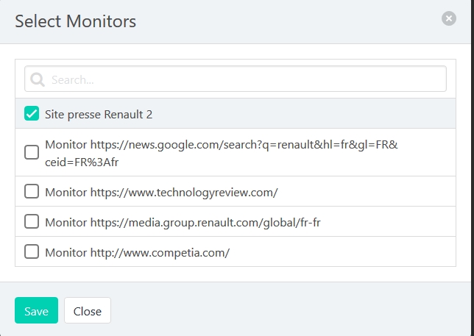Click the news.google.com monitor label text
The image size is (474, 336).
(x=222, y=154)
